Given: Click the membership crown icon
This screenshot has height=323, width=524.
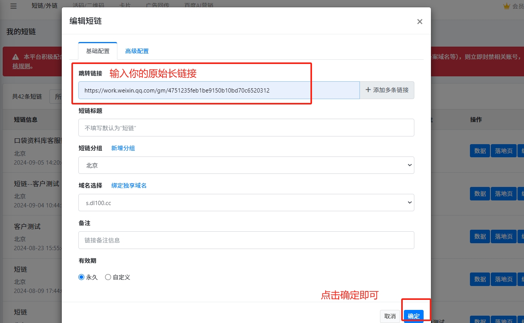Looking at the screenshot, I should pyautogui.click(x=507, y=6).
